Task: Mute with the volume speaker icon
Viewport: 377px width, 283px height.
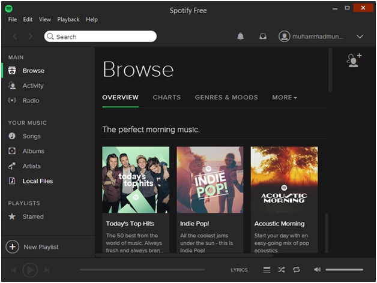Action: click(x=318, y=270)
